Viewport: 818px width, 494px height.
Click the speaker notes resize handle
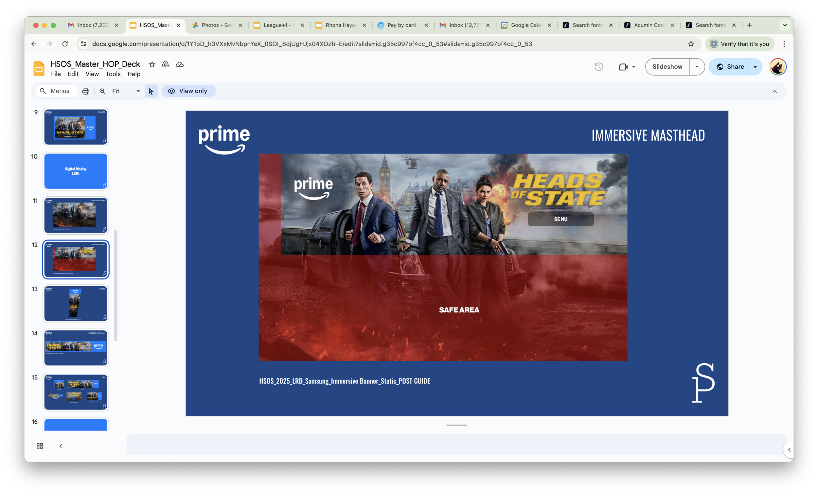(x=456, y=425)
